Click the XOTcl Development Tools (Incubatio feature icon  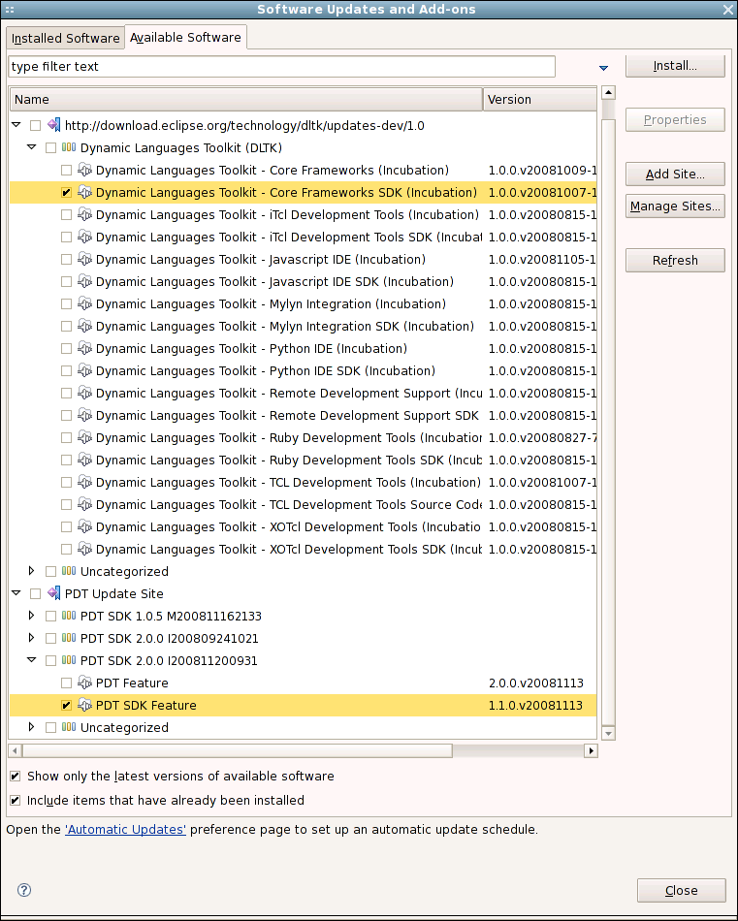click(85, 526)
